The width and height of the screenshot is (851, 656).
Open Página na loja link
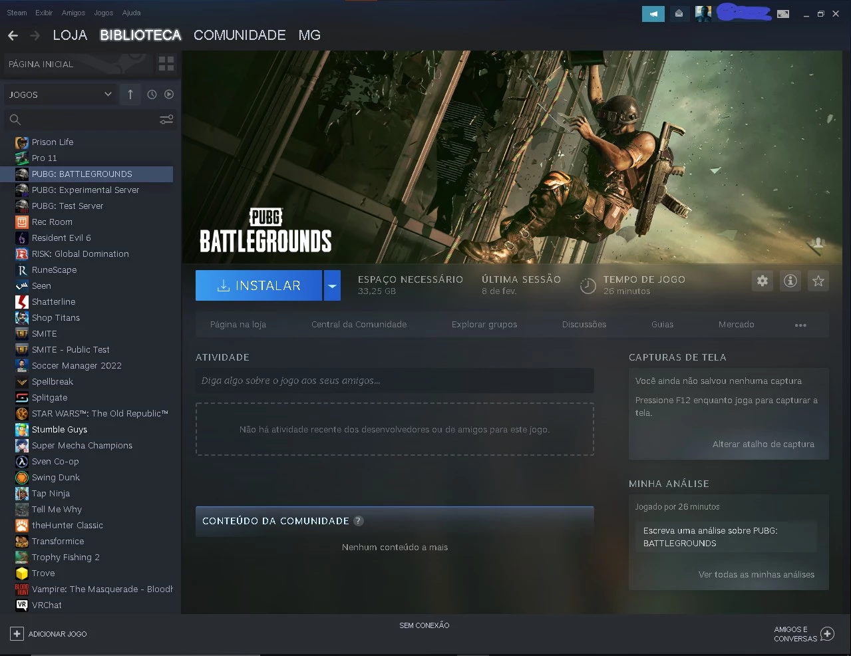point(238,325)
